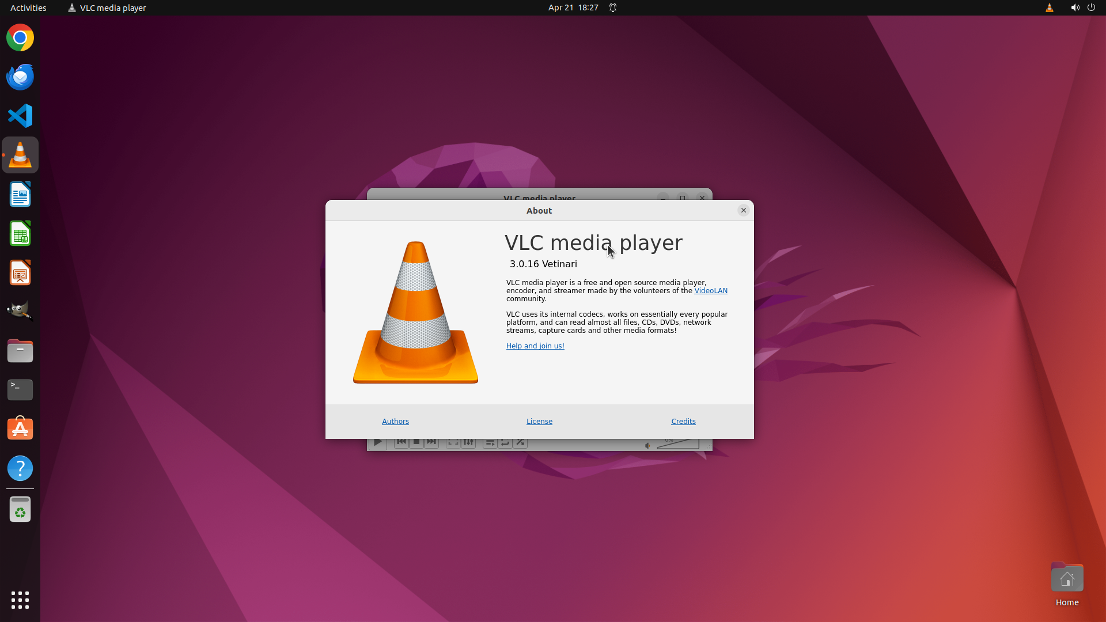This screenshot has height=622, width=1106.
Task: Open Thunderbird Mail from the dock
Action: [20, 77]
